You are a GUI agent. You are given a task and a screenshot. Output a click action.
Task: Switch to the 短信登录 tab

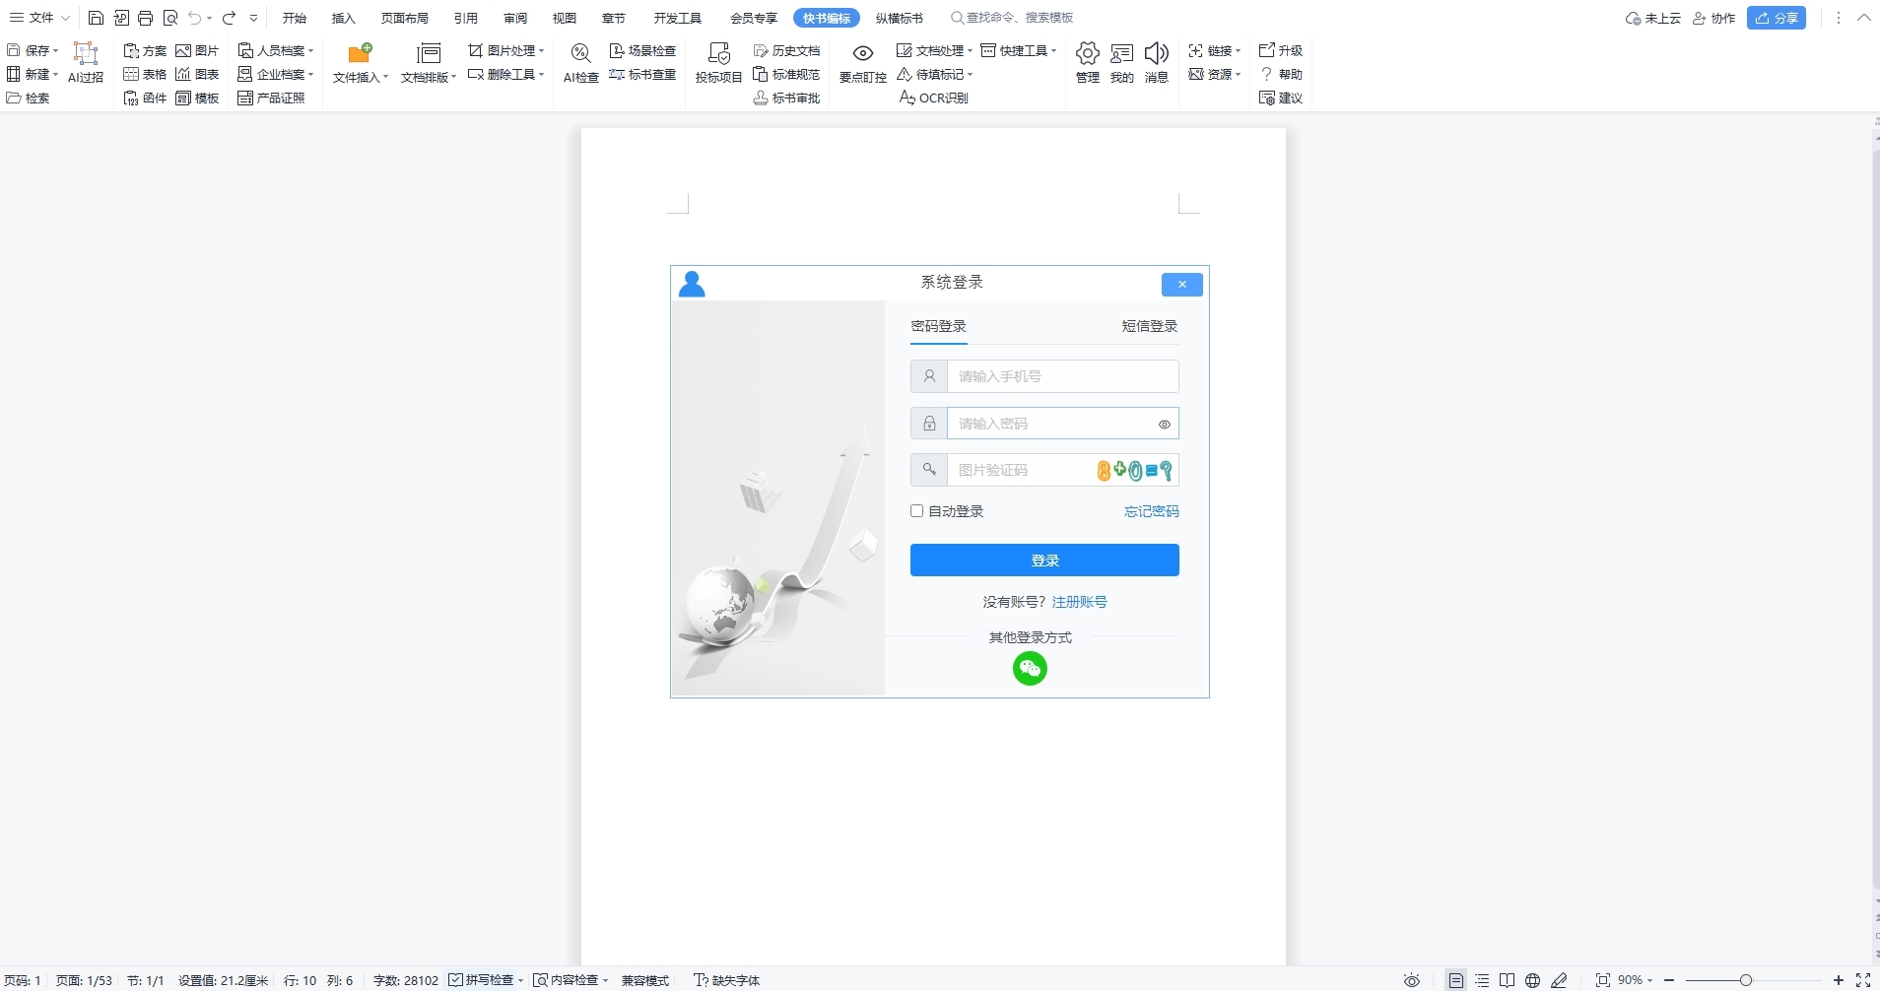point(1149,326)
